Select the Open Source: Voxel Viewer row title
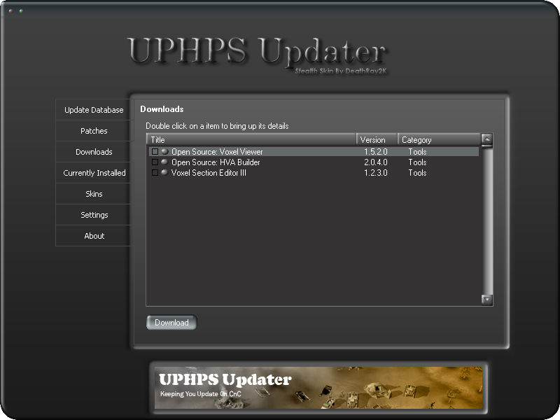 tap(217, 152)
